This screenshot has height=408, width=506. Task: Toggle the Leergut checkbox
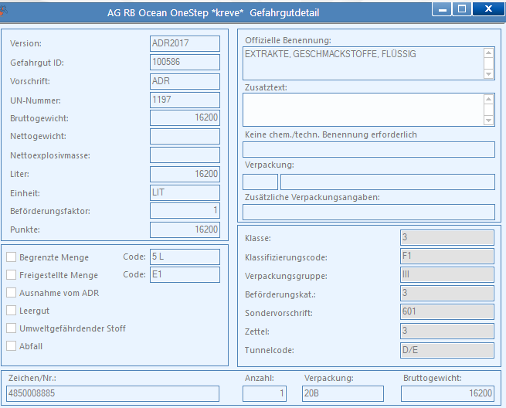(x=12, y=310)
